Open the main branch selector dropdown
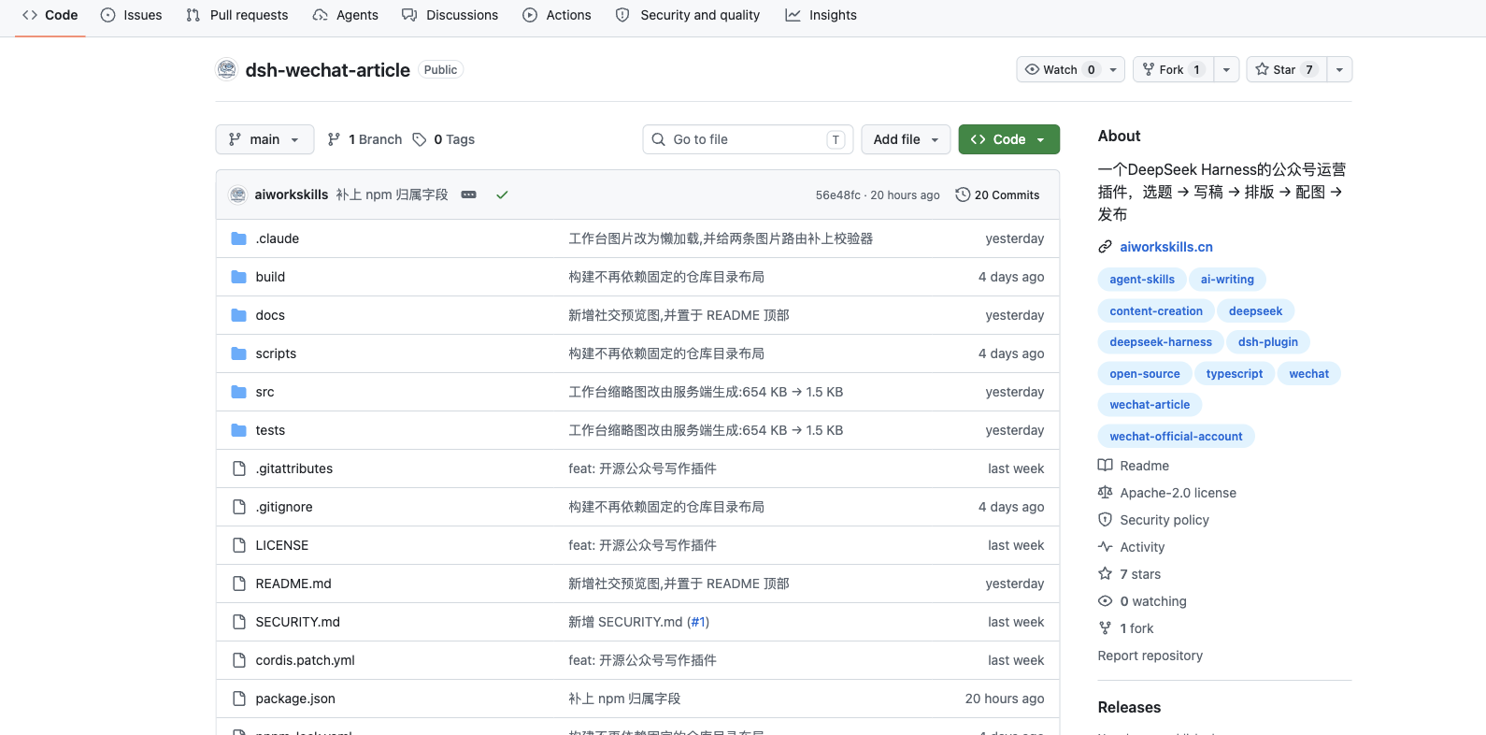Image resolution: width=1486 pixels, height=735 pixels. [x=264, y=139]
